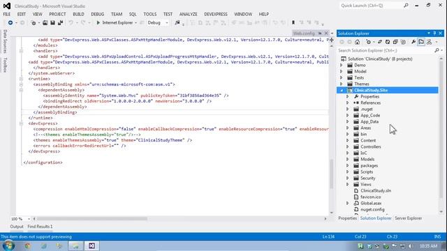Click the Collapse All icon in Solution Explorer
This screenshot has width=447, height=251.
point(395,42)
